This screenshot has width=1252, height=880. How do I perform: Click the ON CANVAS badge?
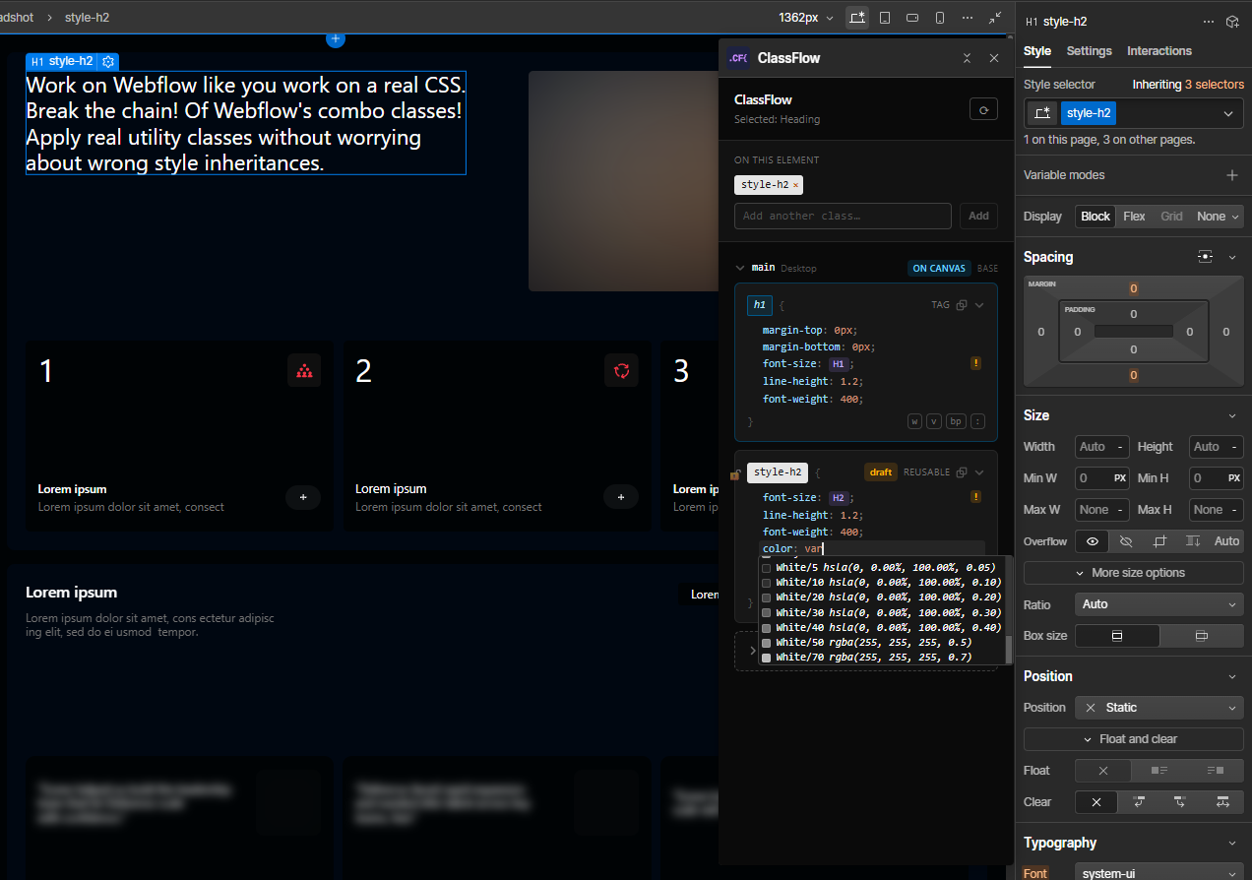click(939, 268)
